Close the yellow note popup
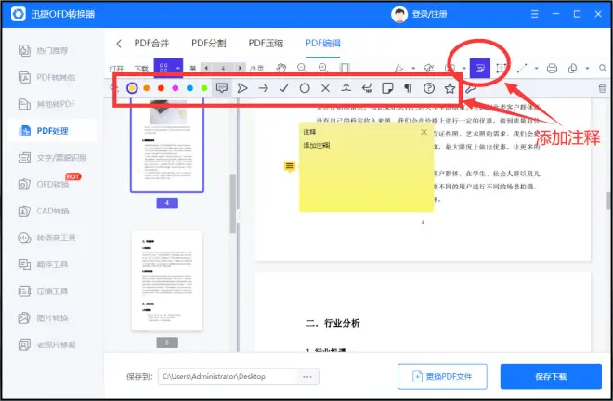613x401 pixels. [x=424, y=132]
